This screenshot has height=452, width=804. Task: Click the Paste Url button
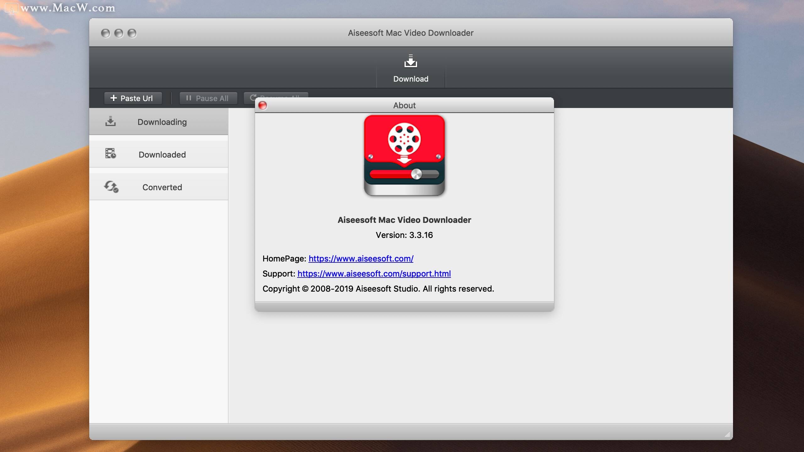click(x=133, y=98)
